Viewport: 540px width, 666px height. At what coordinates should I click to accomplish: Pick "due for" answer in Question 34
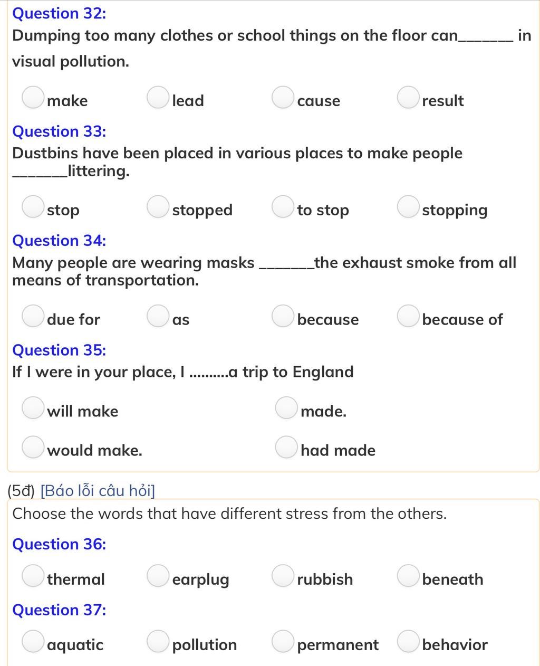(x=33, y=316)
